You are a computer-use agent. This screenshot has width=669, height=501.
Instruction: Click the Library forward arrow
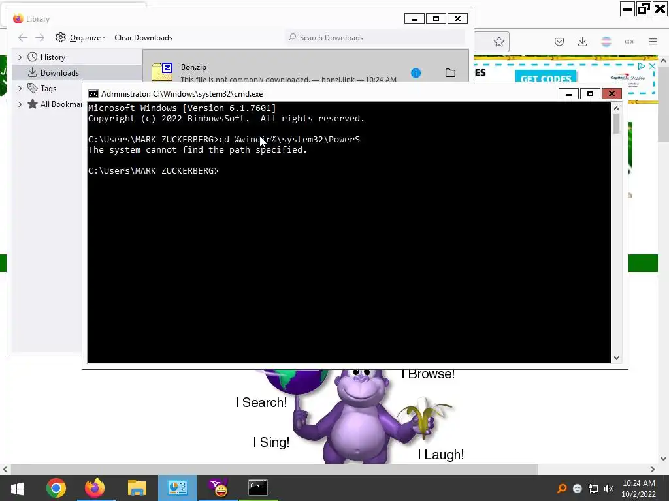[x=40, y=38]
